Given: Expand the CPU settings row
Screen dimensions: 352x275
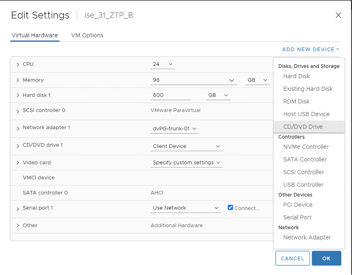Looking at the screenshot, I should (x=18, y=65).
